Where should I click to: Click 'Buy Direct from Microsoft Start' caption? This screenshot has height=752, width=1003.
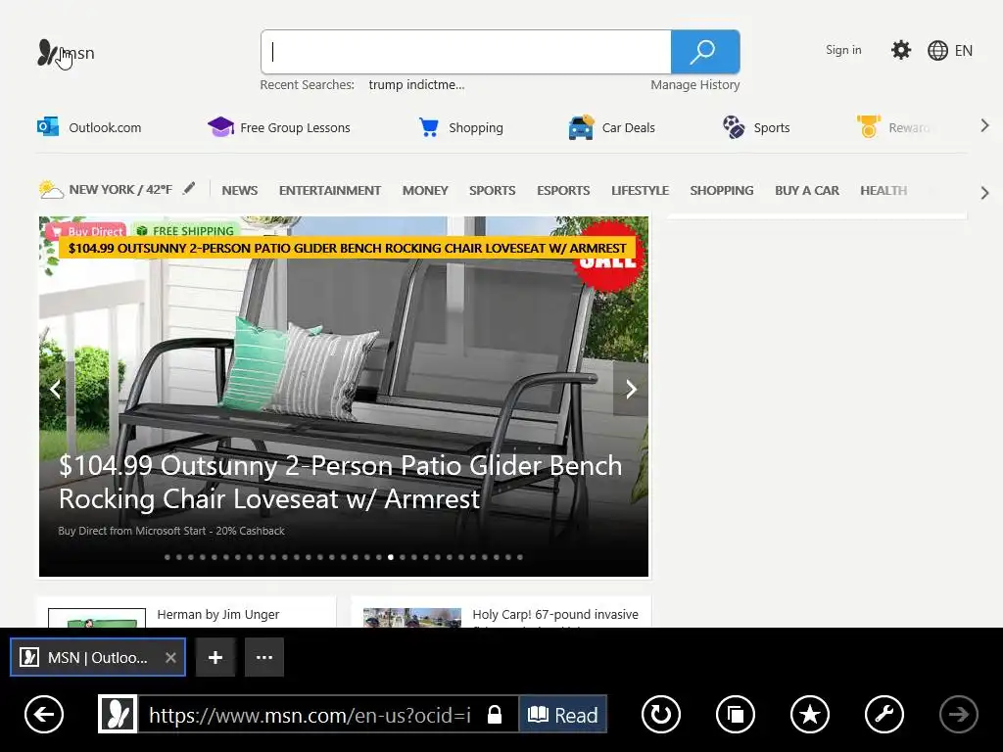tap(171, 531)
